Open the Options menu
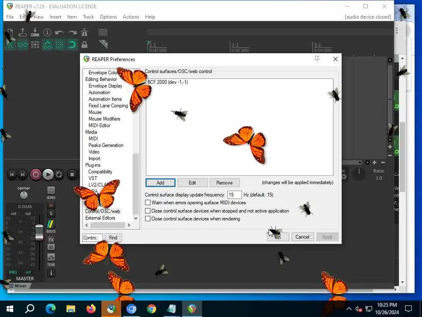 [108, 17]
